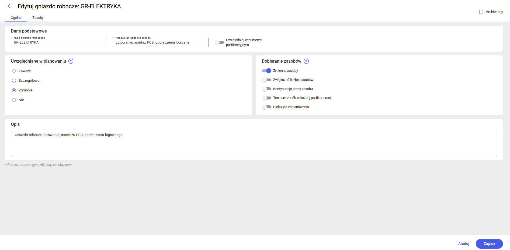Click the Kod gniazda roboczego field

[x=59, y=42]
